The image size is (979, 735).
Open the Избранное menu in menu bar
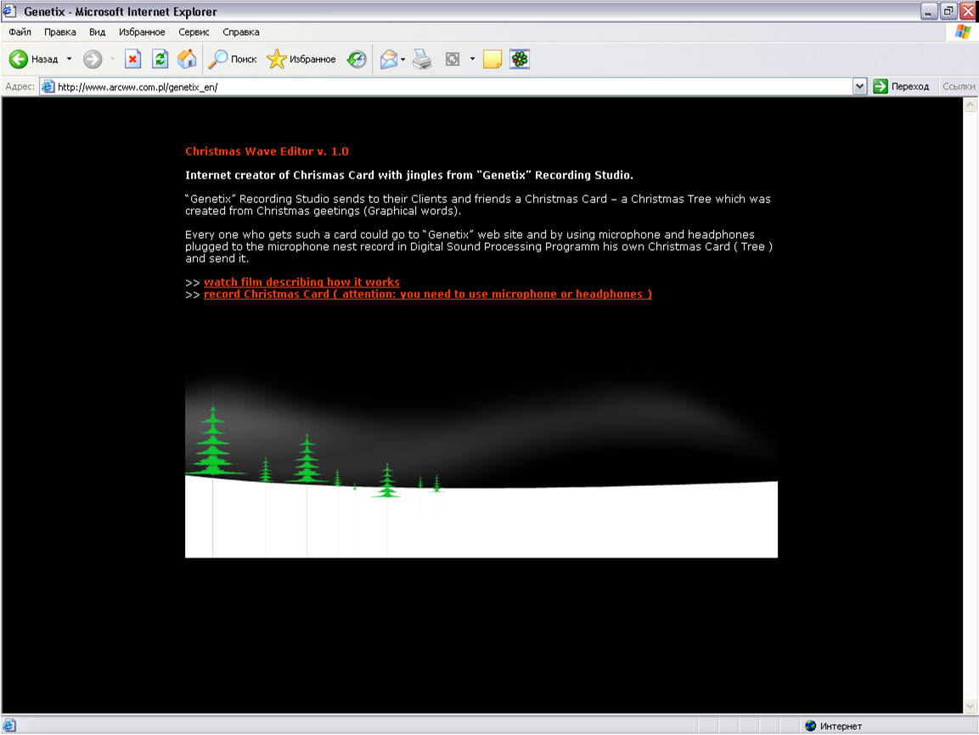(142, 32)
